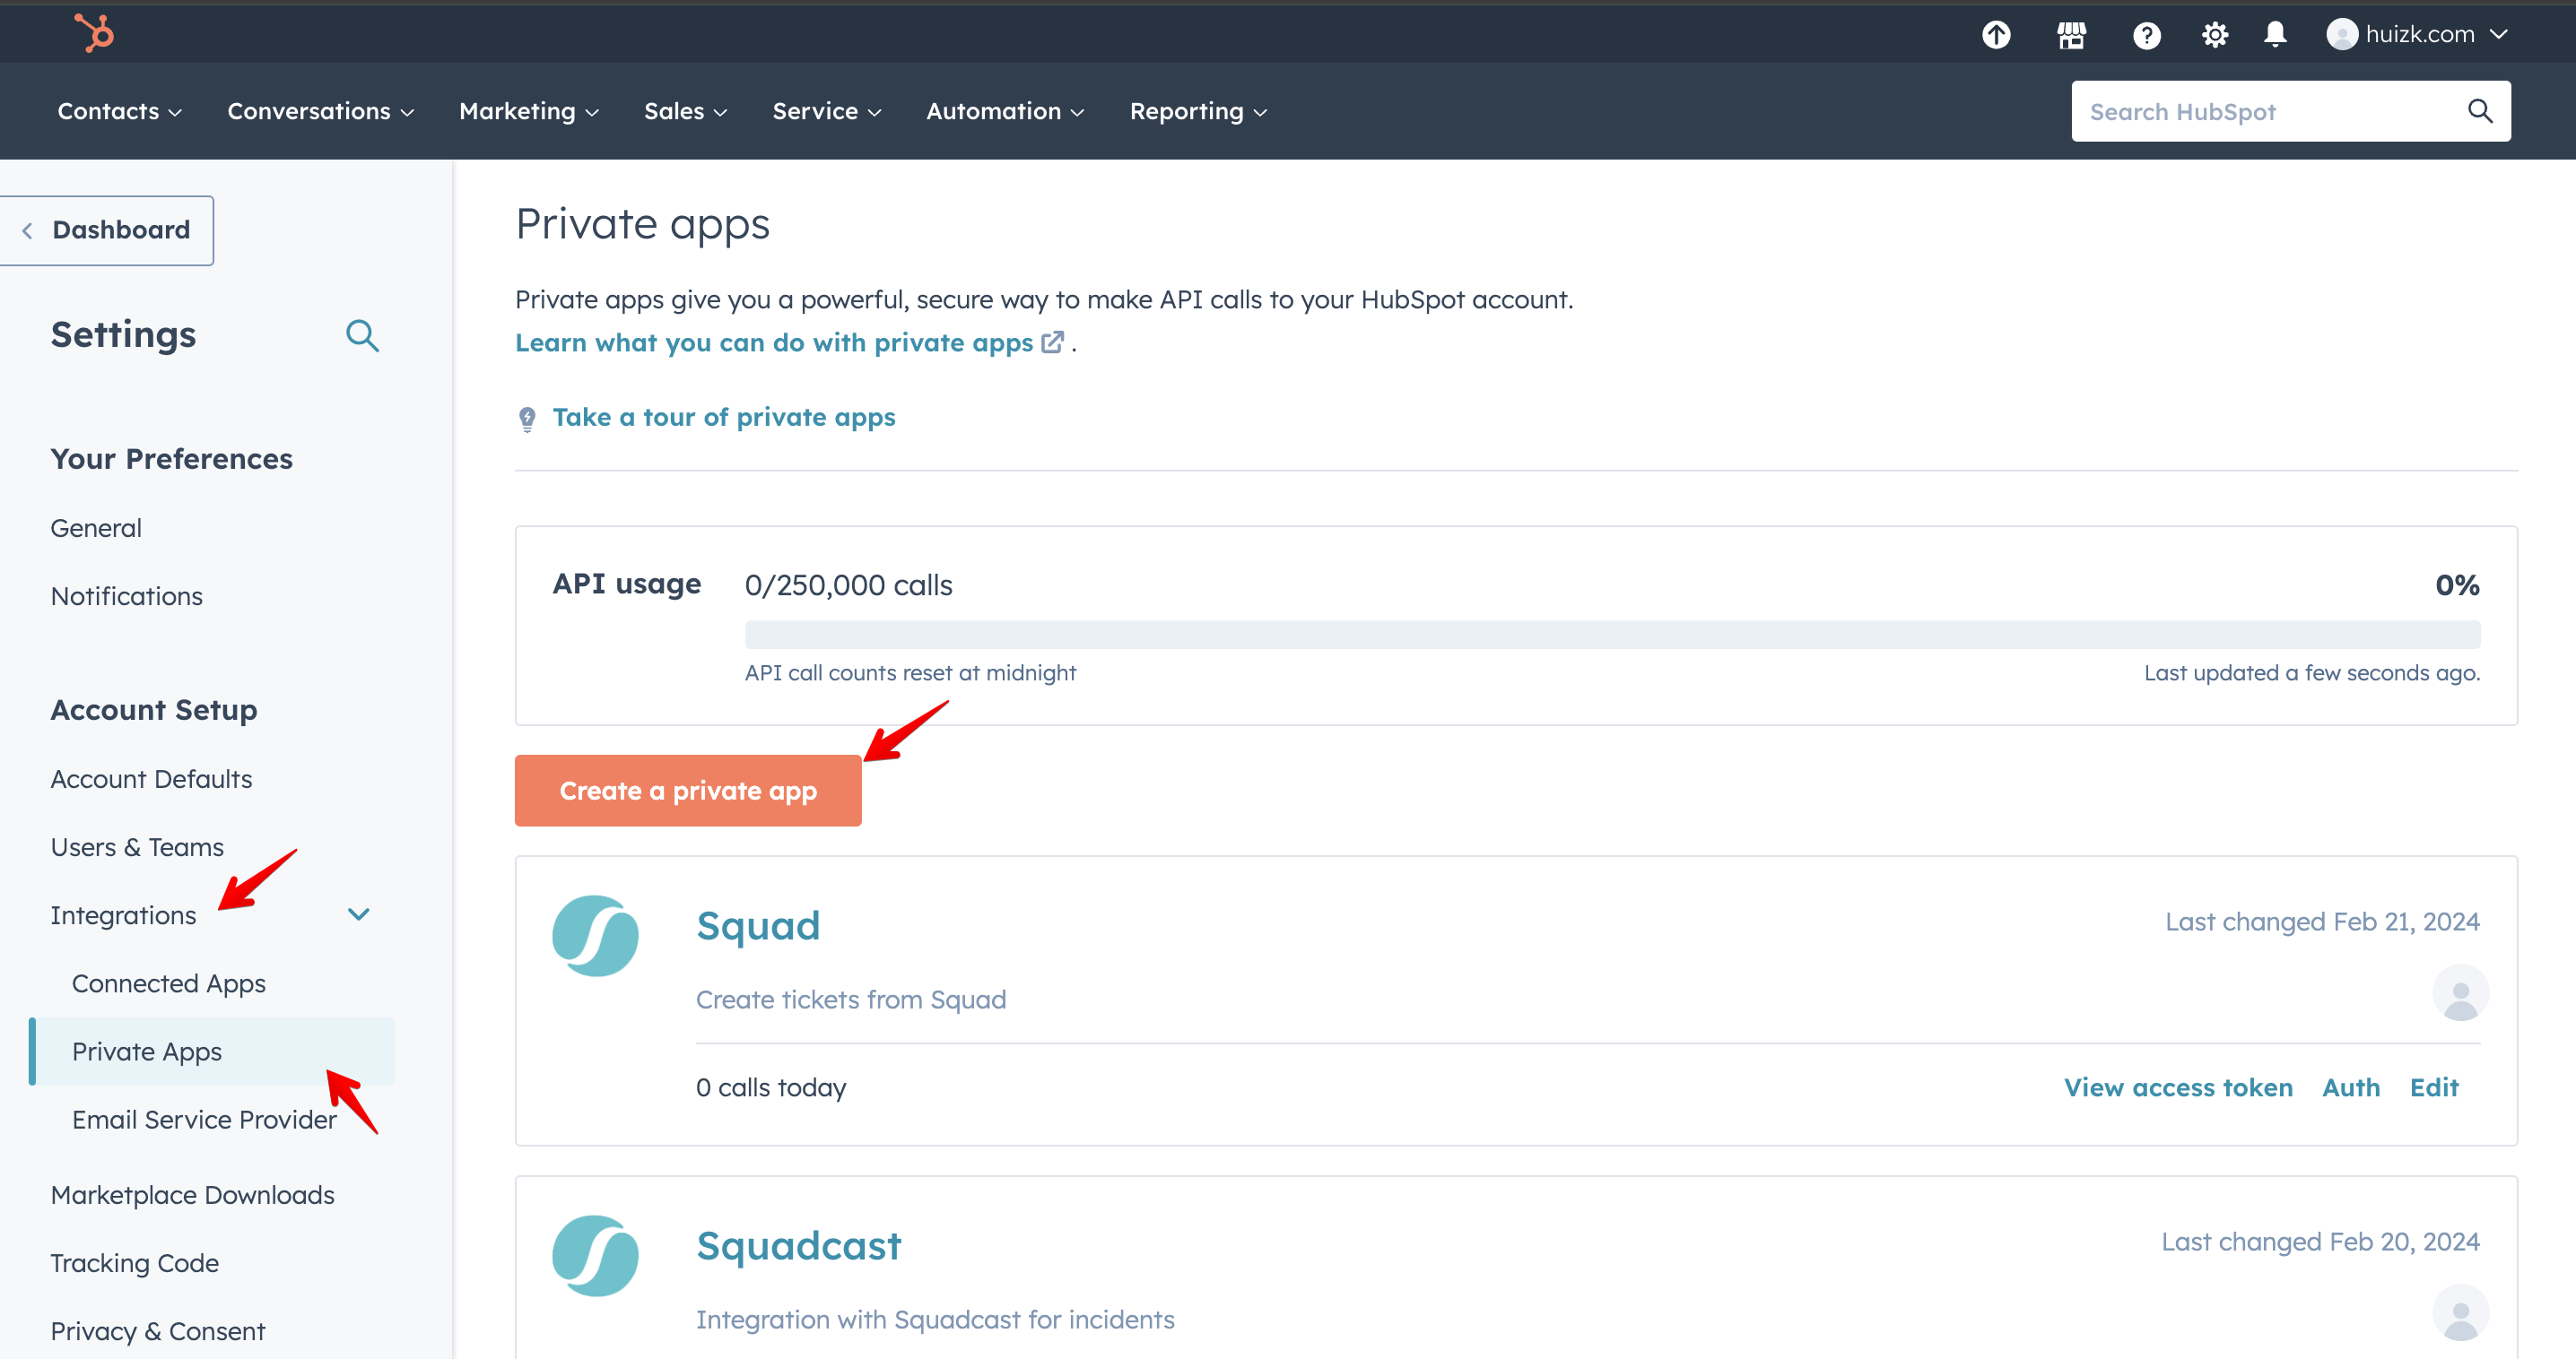Open the Conversations menu
The image size is (2576, 1359).
[320, 111]
